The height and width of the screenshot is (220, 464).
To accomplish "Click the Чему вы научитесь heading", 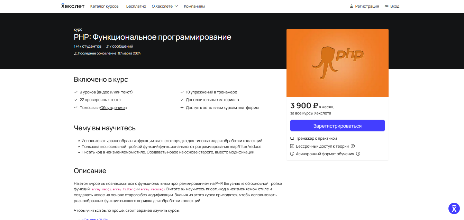I will pyautogui.click(x=105, y=128).
